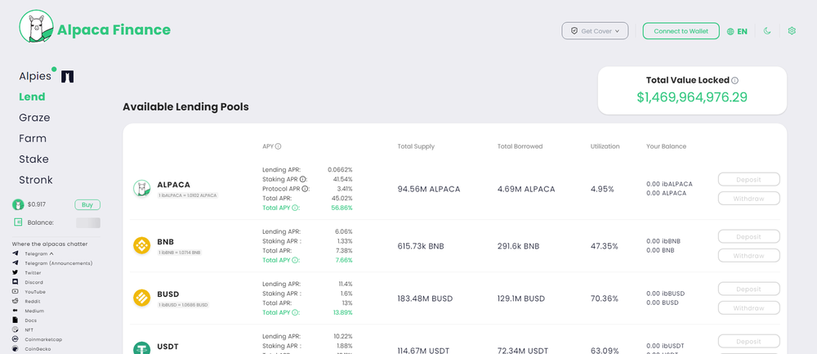
Task: Click the Protocol APR info icon
Action: (306, 189)
